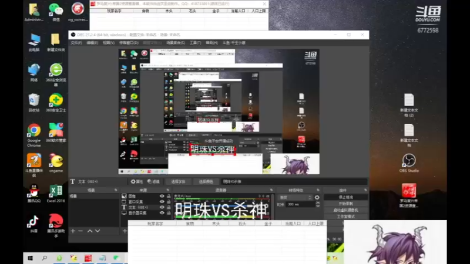Open the Recycle Bin (回收站)
Screen dimensions: 470x264
34,103
